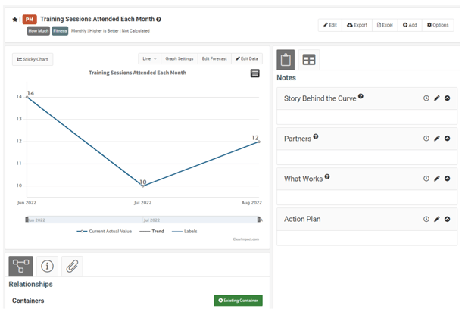Viewport: 462px width, 315px height.
Task: Open the chart hamburger context menu
Action: click(254, 73)
